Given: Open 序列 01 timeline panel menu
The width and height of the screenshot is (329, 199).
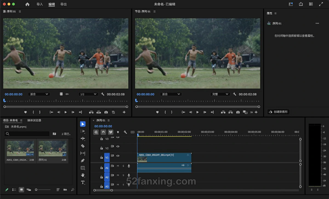Looking at the screenshot, I should point(109,120).
